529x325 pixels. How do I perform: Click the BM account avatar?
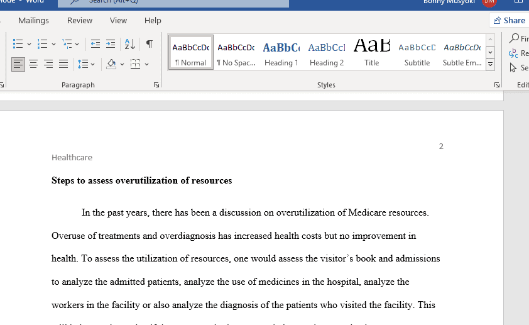point(489,3)
